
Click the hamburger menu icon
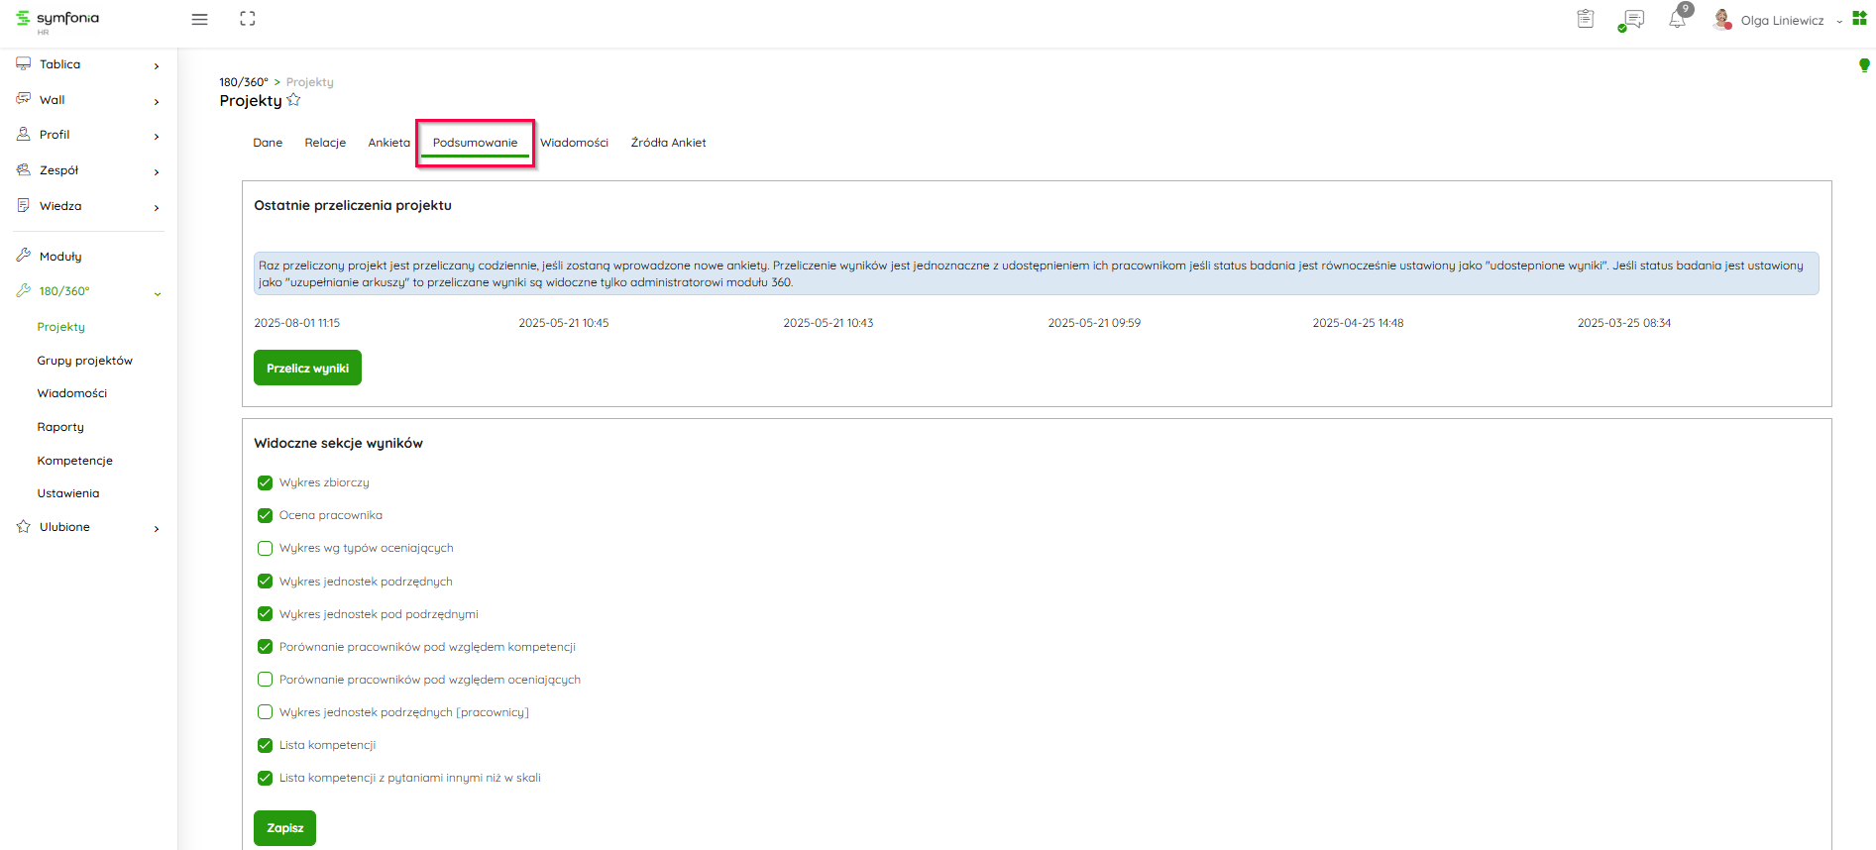coord(199,19)
